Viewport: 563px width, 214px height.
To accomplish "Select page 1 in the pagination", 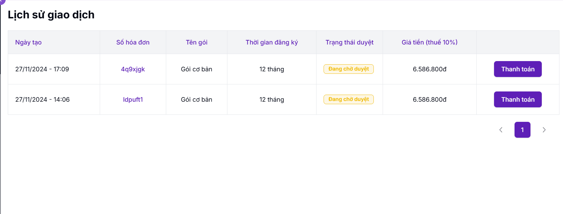I will pyautogui.click(x=522, y=130).
